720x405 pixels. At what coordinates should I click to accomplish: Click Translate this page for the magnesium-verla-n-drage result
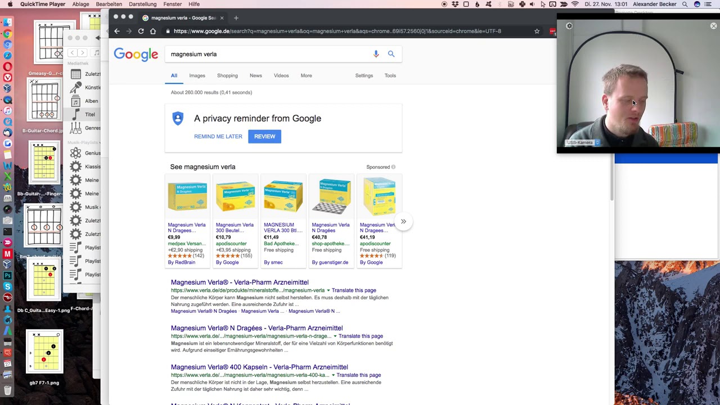point(361,336)
